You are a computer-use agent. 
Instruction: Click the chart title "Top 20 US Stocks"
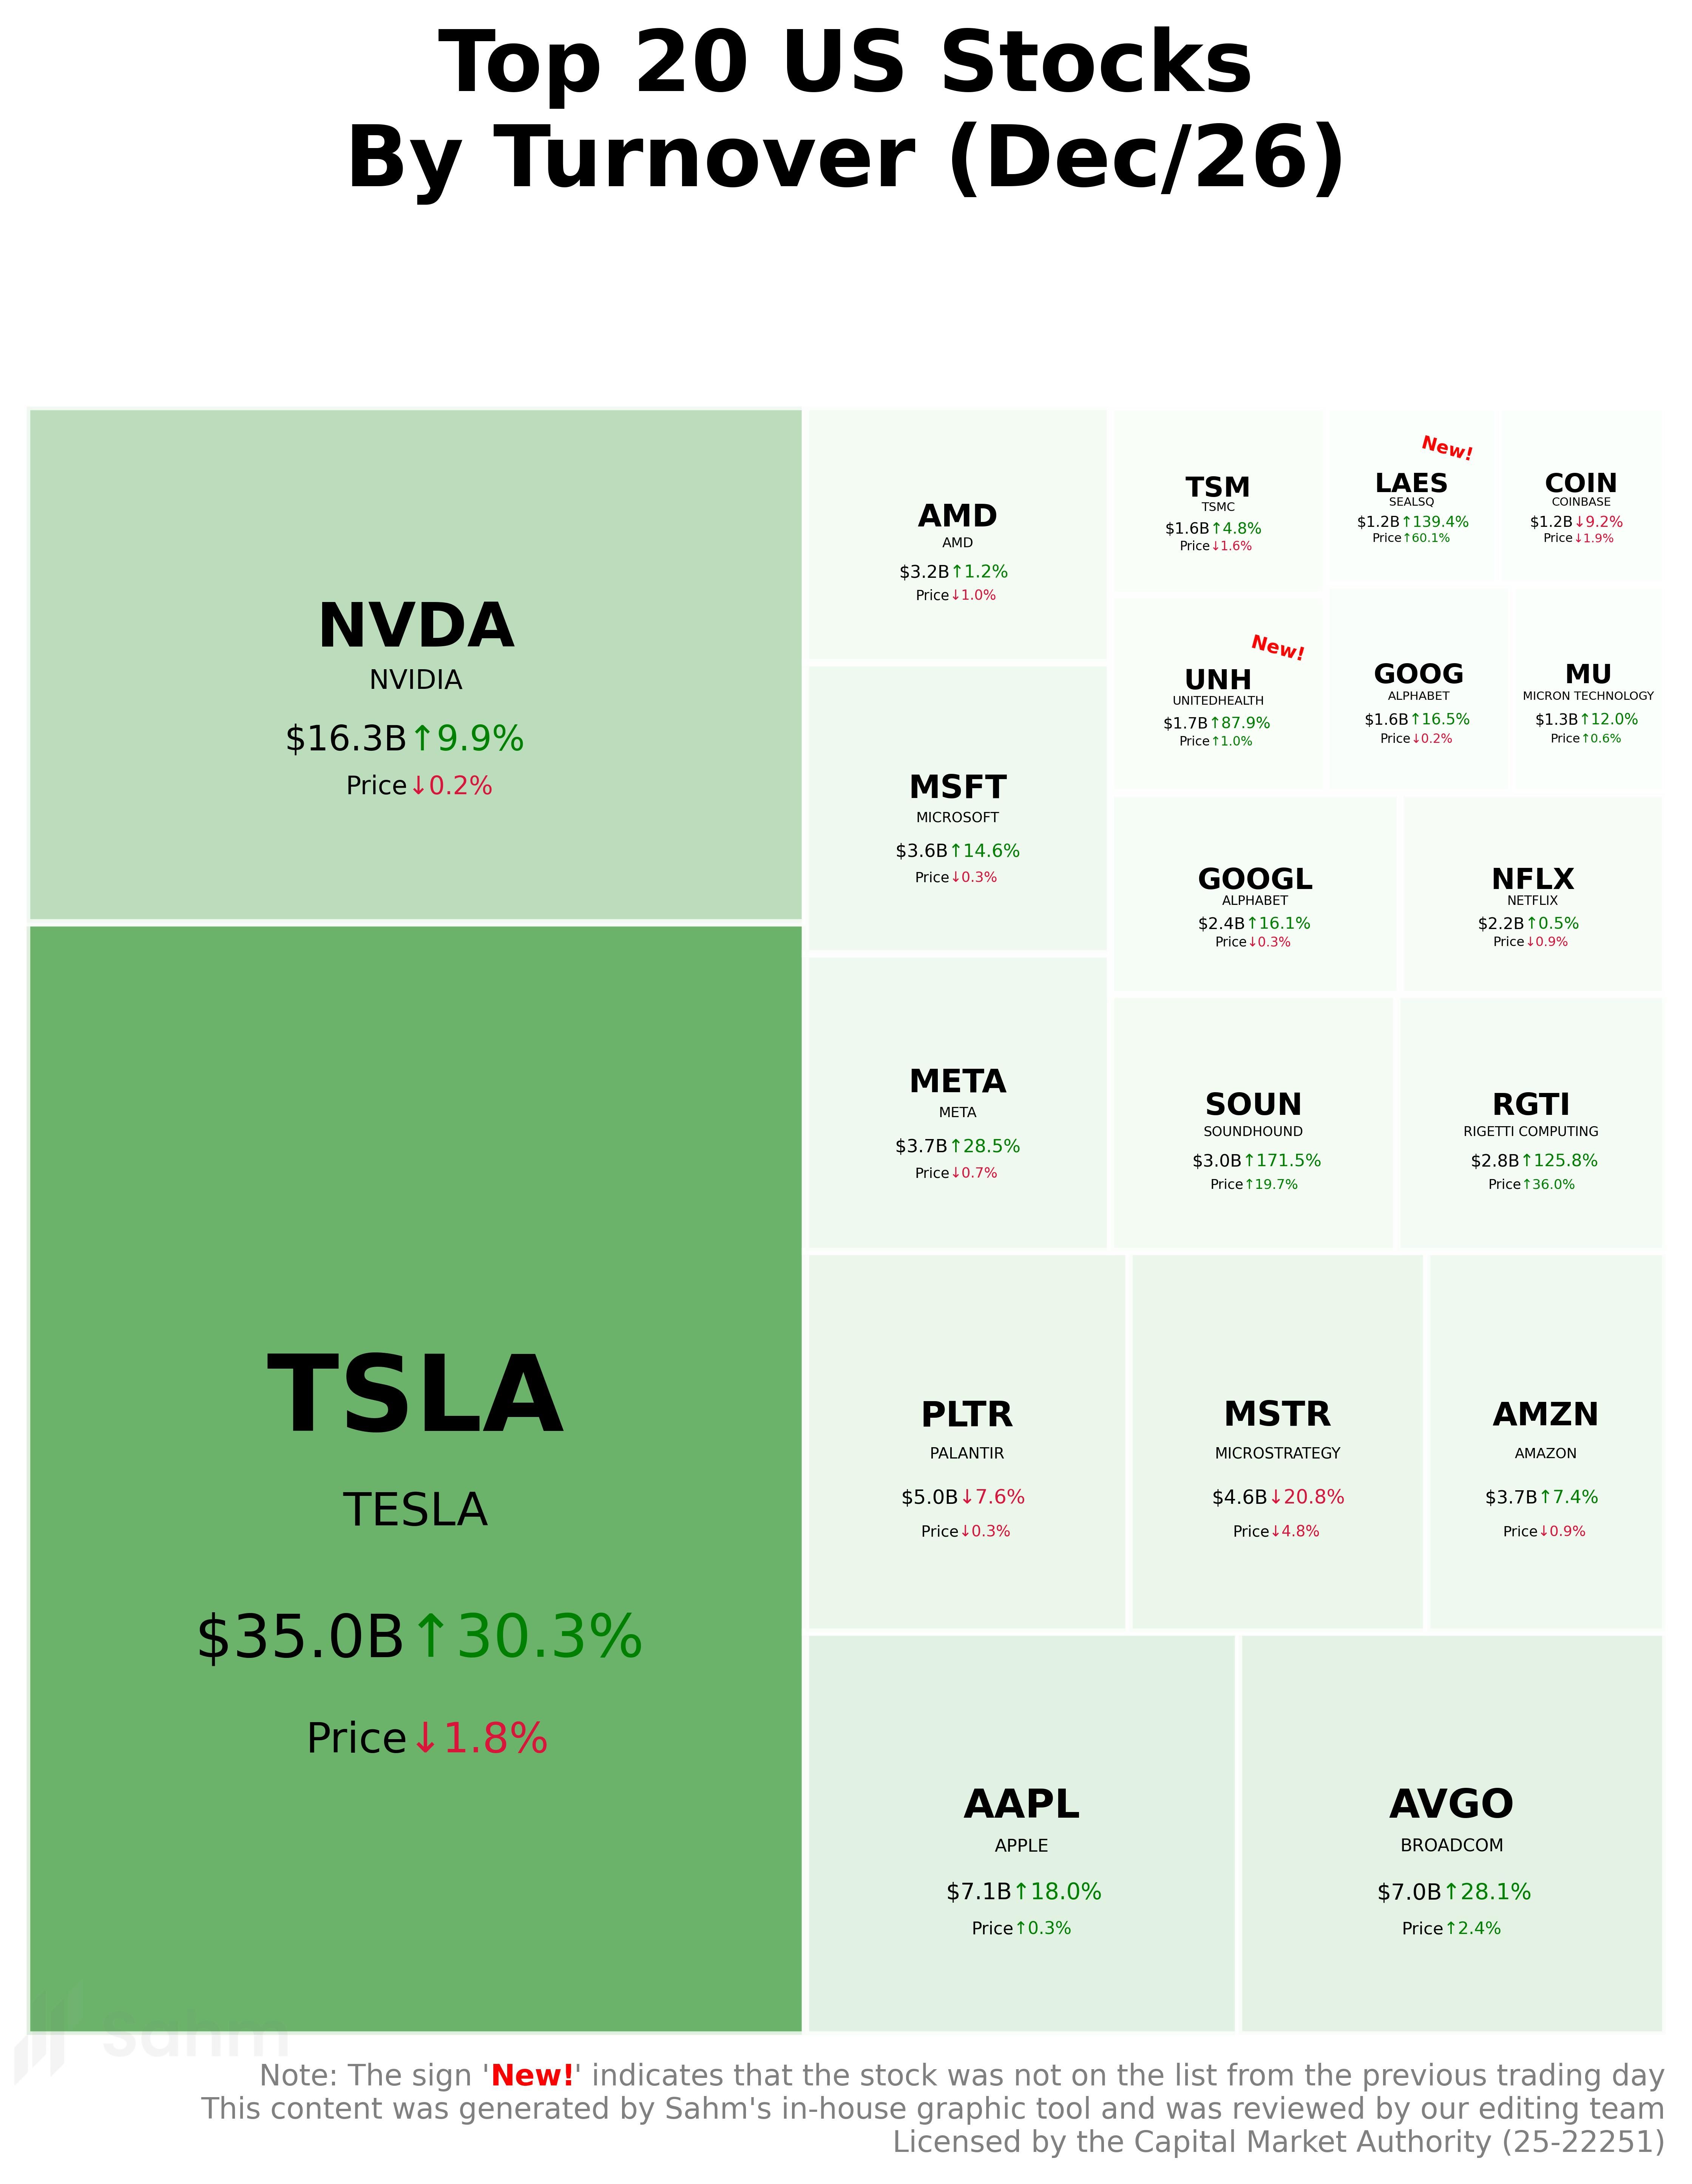[845, 62]
